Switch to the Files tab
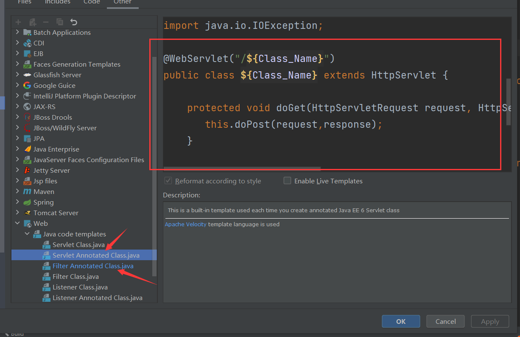This screenshot has width=520, height=337. [x=24, y=3]
